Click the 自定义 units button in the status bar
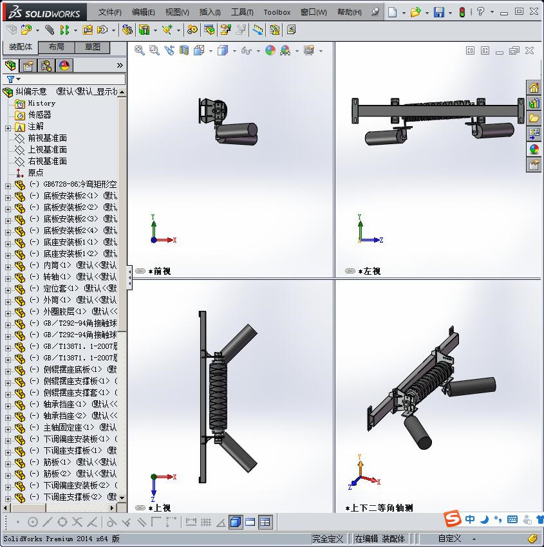Image resolution: width=544 pixels, height=547 pixels. (449, 539)
